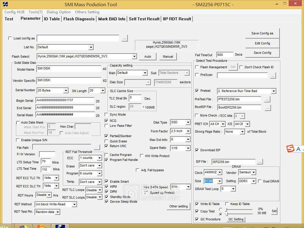Click the Sogou input method S icon
Viewport: 304px width, 228px height.
pos(291,149)
